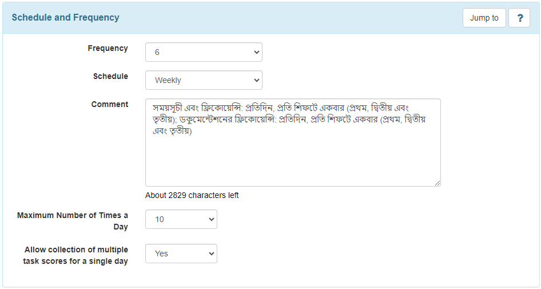Screen dimensions: 541x289
Task: Click the Bengali text in the comment box
Action: point(289,120)
